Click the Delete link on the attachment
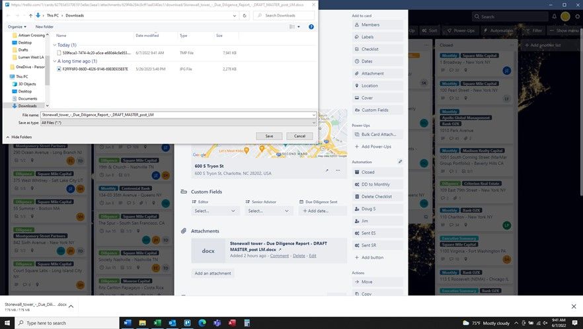Viewport: 583px width, 329px height. pyautogui.click(x=299, y=256)
